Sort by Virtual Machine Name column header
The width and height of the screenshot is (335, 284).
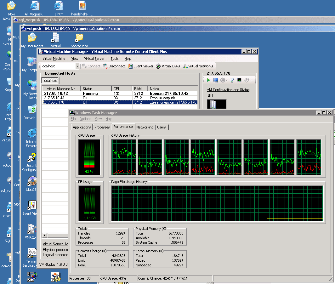(61, 88)
